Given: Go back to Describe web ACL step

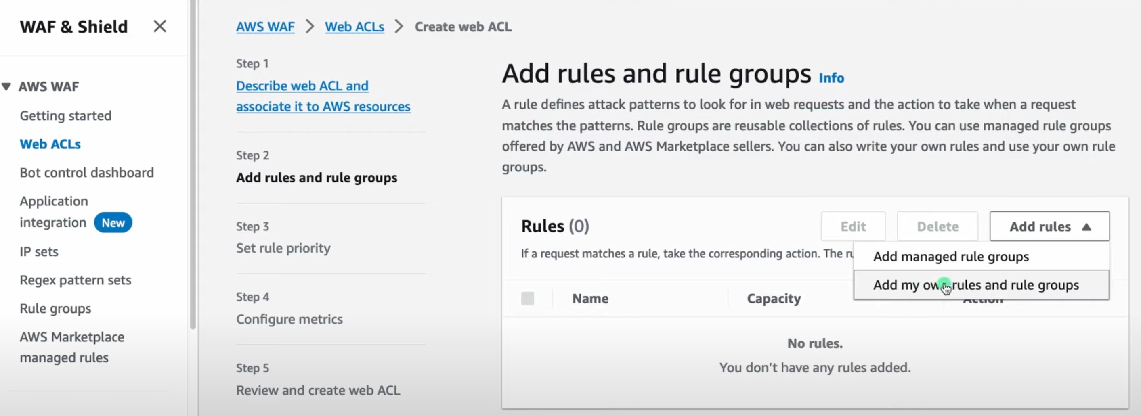Looking at the screenshot, I should pos(323,96).
